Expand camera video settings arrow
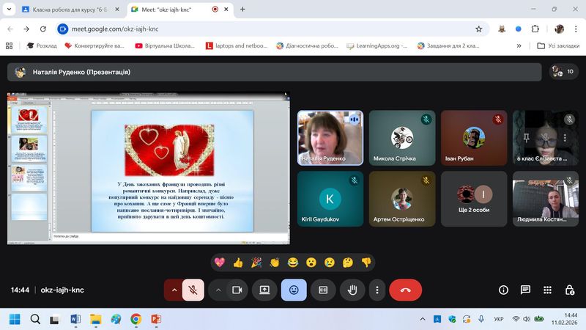This screenshot has height=330, width=586. [218, 290]
